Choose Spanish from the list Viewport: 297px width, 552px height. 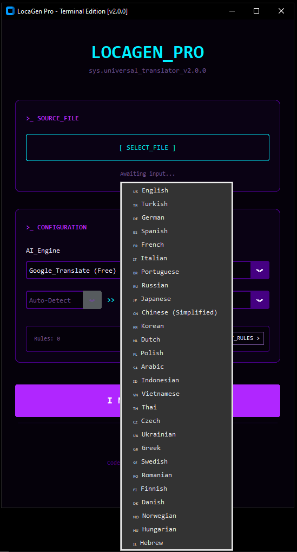(176, 232)
